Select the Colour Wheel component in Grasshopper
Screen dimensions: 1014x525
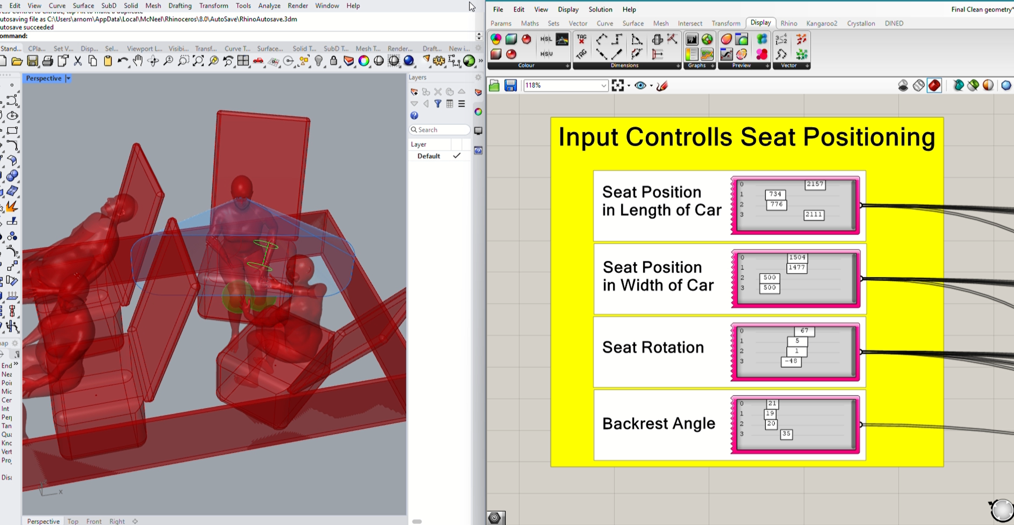tap(496, 39)
